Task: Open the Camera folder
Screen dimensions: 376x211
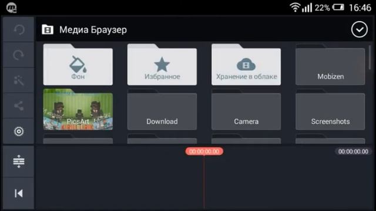Action: tap(246, 110)
